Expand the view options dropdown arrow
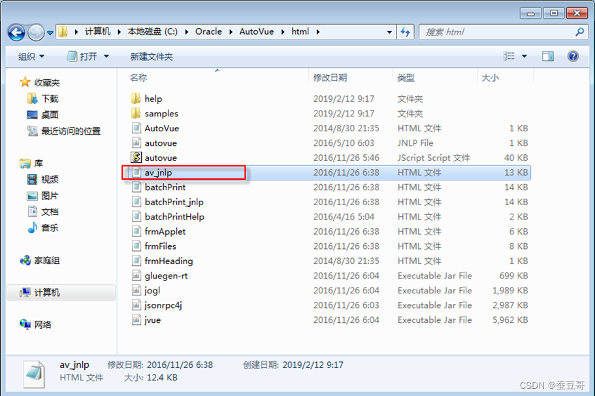Image resolution: width=595 pixels, height=396 pixels. (524, 57)
